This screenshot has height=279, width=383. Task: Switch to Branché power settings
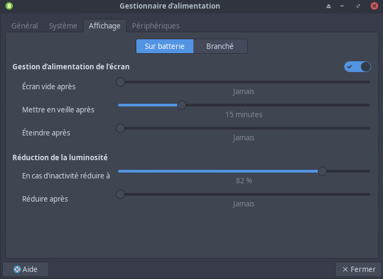pyautogui.click(x=220, y=46)
